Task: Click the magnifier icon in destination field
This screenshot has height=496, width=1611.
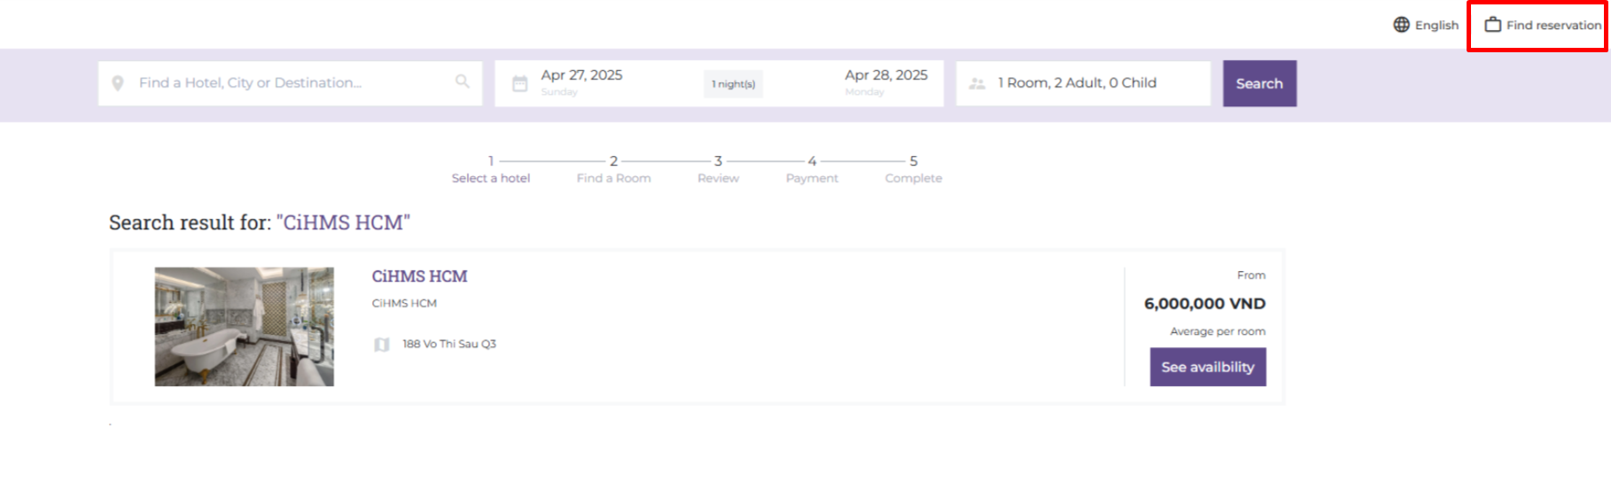Action: tap(463, 81)
